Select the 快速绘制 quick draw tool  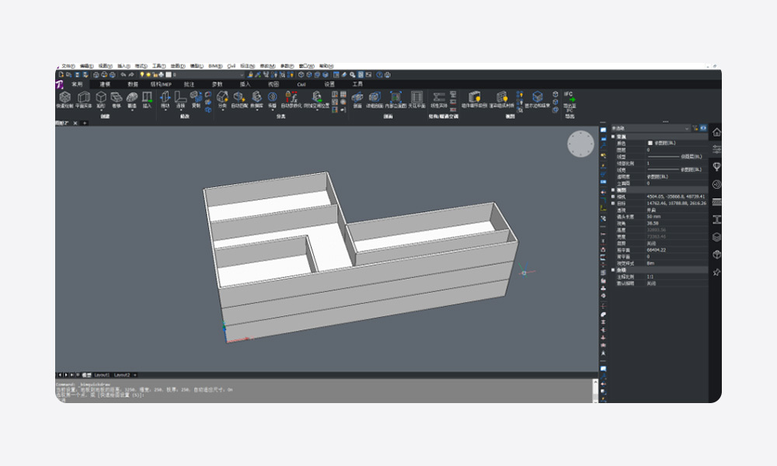(x=64, y=99)
